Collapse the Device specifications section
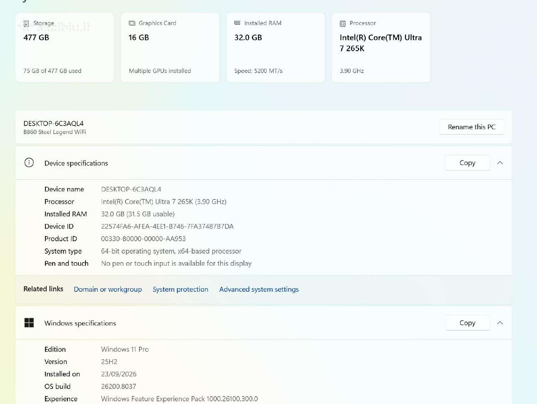This screenshot has width=537, height=404. 500,162
